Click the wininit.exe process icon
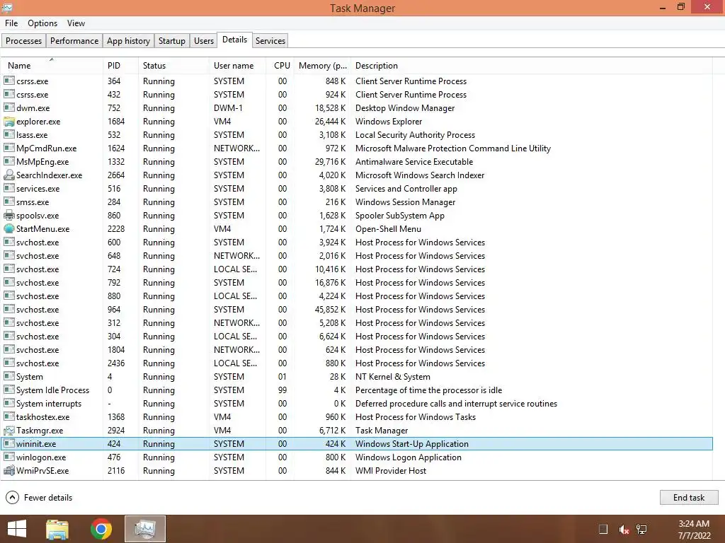The height and width of the screenshot is (543, 725). [8, 444]
